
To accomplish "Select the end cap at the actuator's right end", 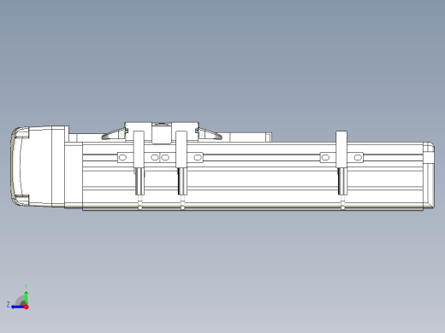I will click(x=429, y=176).
